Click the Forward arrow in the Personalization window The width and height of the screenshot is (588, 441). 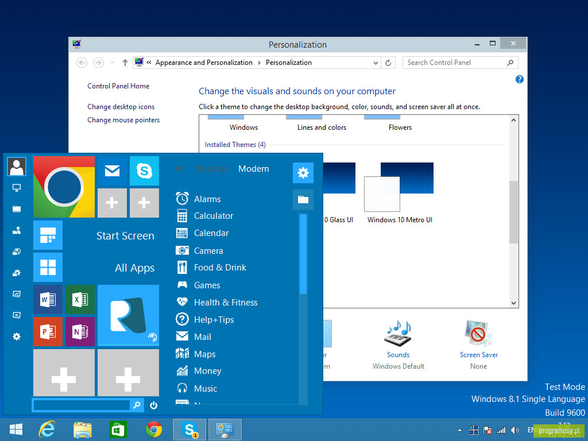pos(98,63)
